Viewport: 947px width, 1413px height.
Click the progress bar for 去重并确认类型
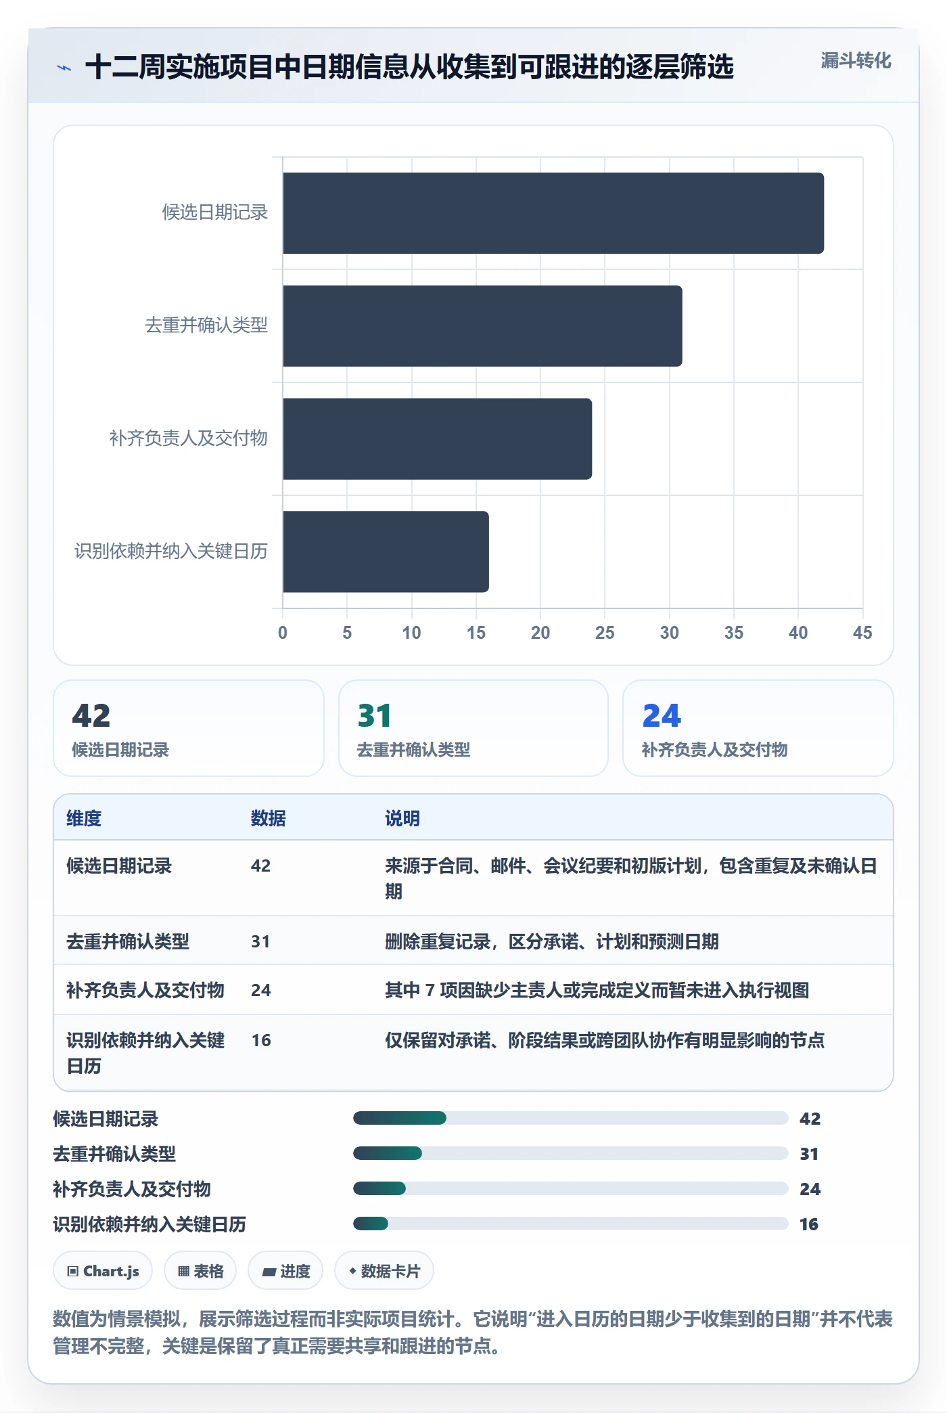point(571,1153)
